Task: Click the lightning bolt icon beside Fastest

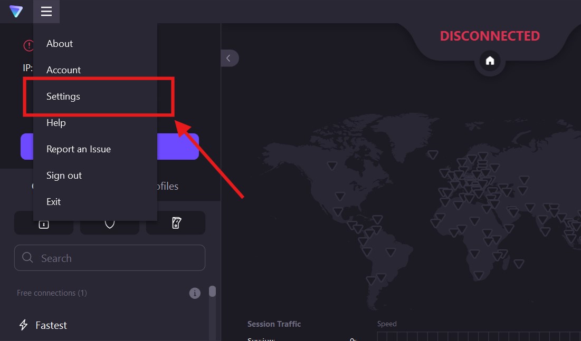Action: (23, 325)
